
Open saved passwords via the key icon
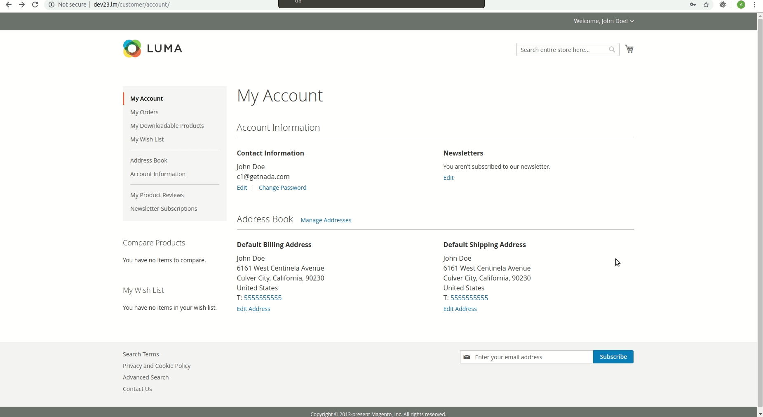coord(693,5)
